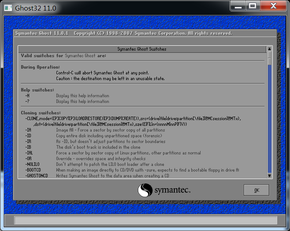
Task: Click the Symantec logo icon
Action: [x=145, y=190]
